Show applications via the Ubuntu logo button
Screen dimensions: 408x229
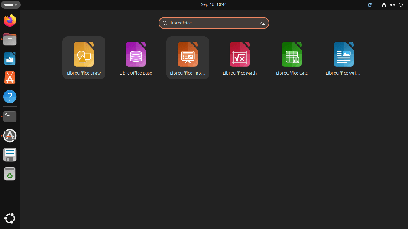click(10, 219)
